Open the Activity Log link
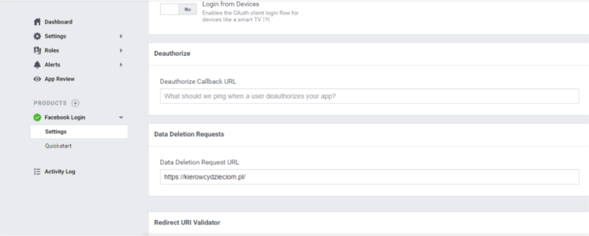 [x=59, y=172]
